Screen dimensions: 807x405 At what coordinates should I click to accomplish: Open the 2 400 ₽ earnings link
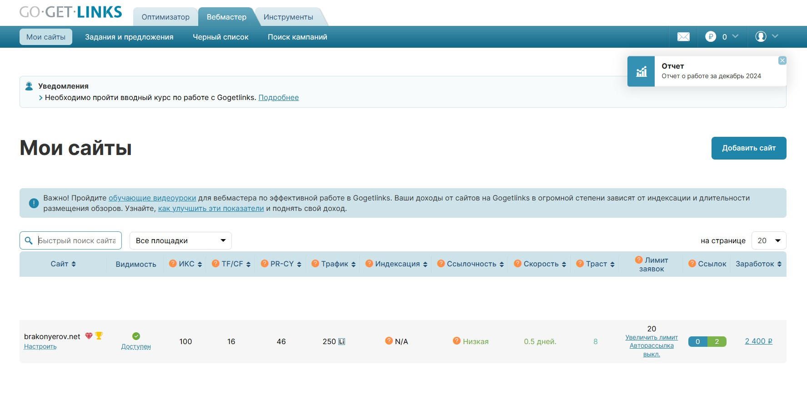(x=759, y=341)
